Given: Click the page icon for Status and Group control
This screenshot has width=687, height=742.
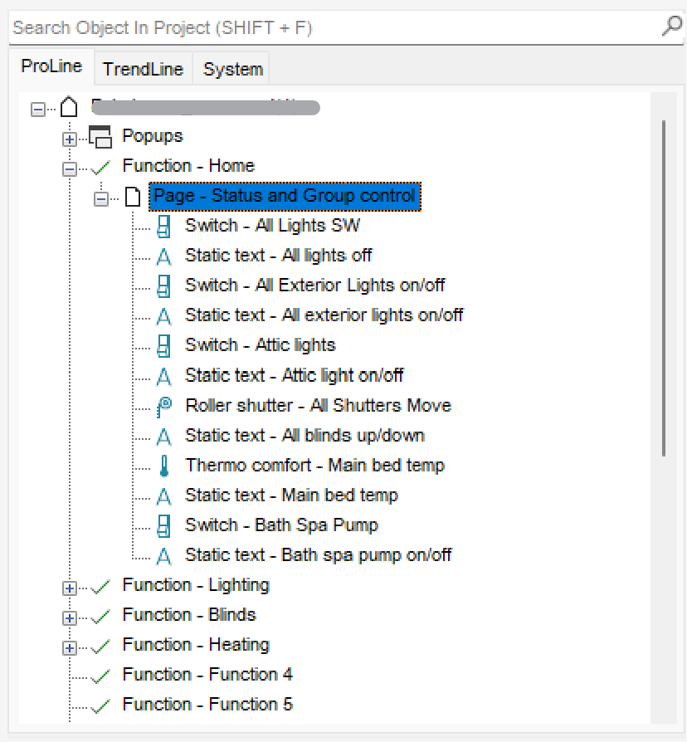Looking at the screenshot, I should tap(133, 197).
